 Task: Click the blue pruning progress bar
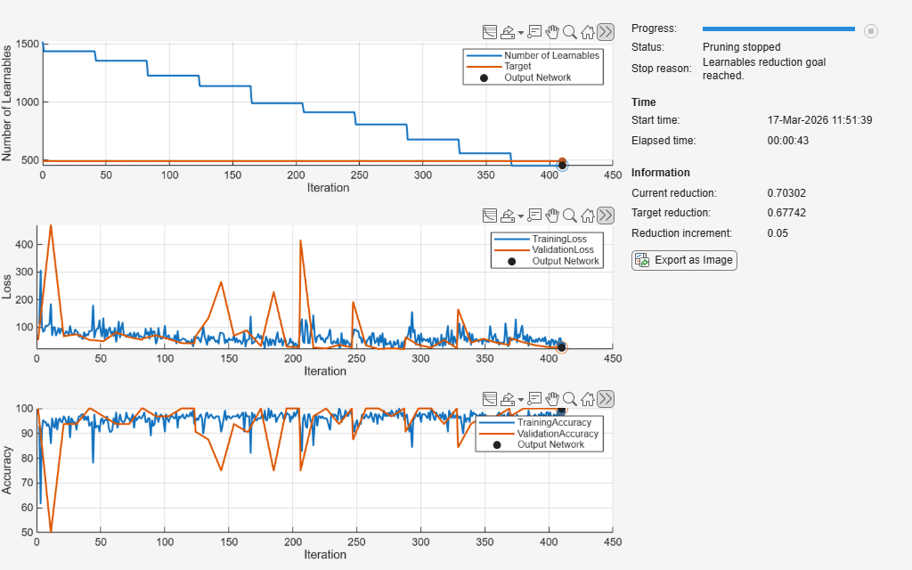(x=778, y=28)
